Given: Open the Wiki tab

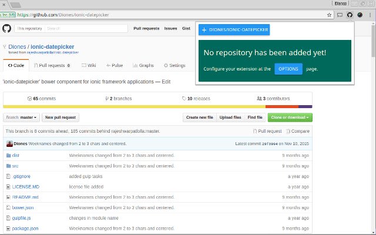Looking at the screenshot, I should click(89, 65).
